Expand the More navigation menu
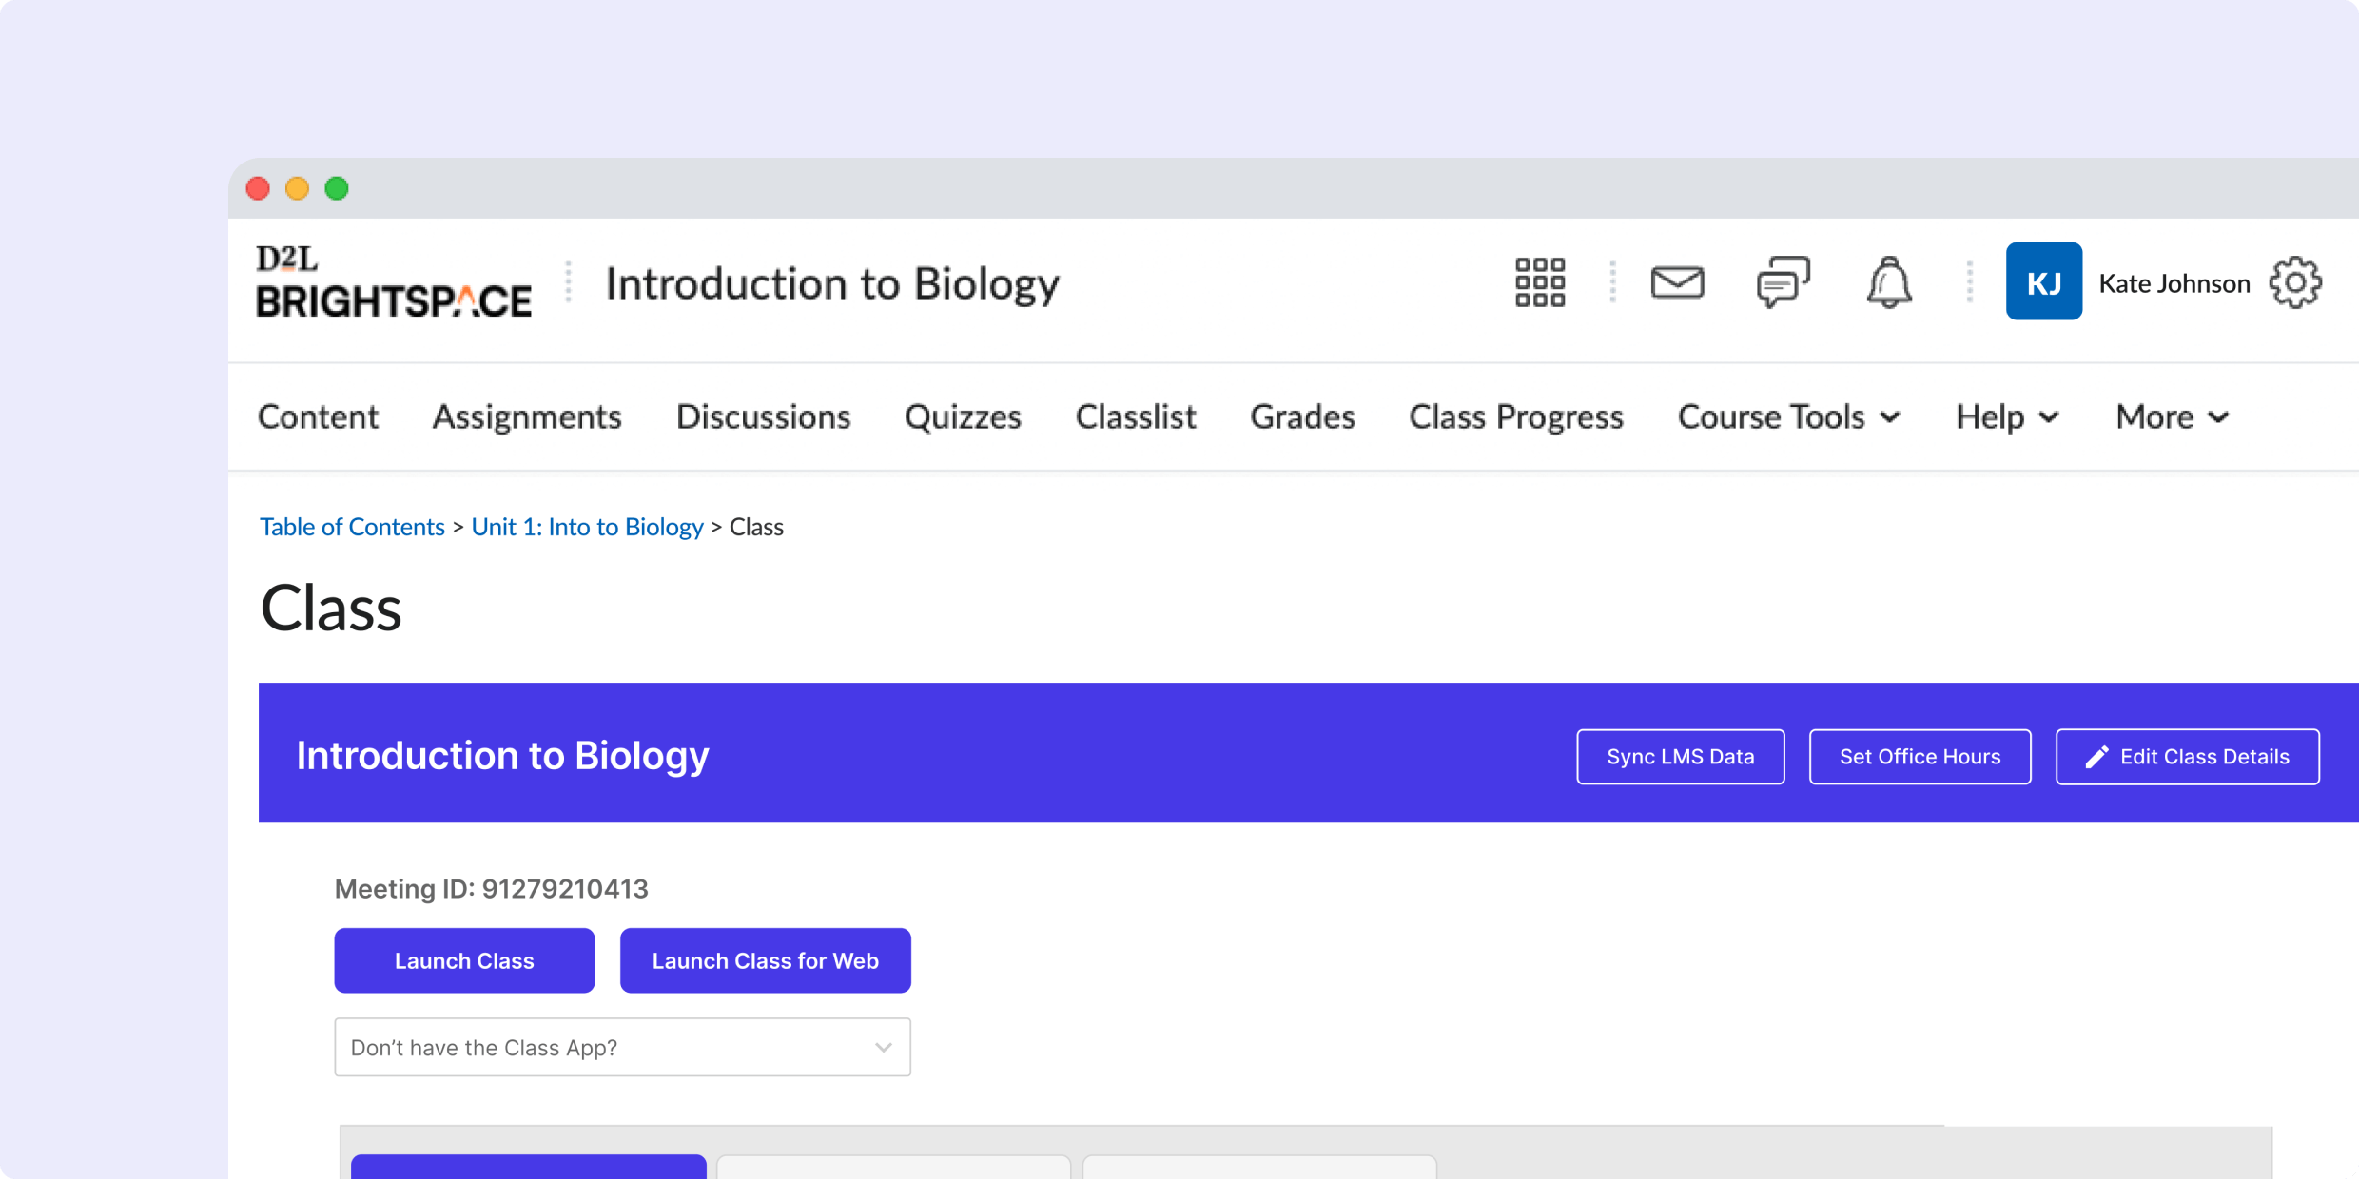Viewport: 2359px width, 1179px height. click(2172, 416)
